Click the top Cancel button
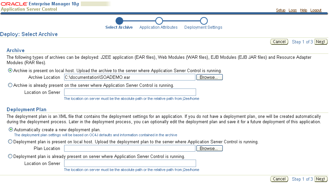 279,42
